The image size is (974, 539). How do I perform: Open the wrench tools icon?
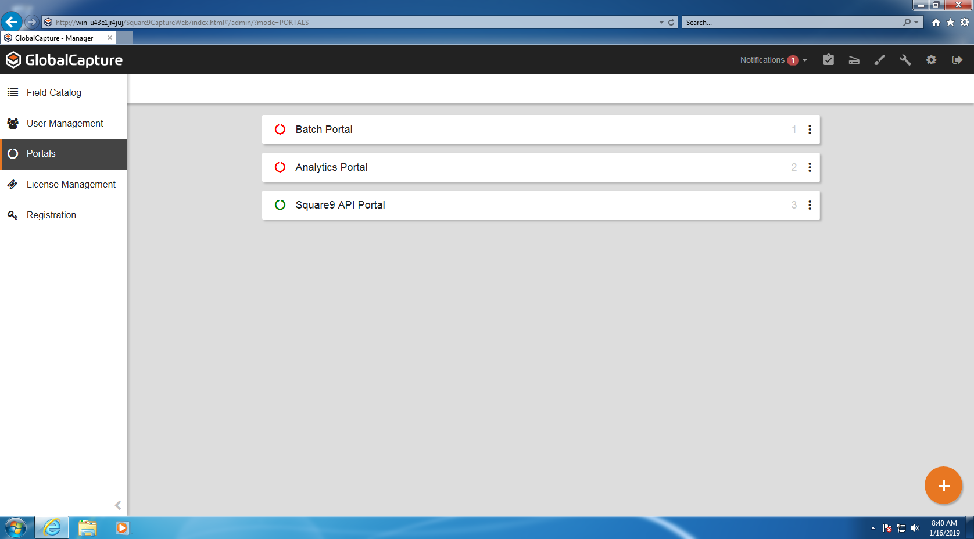905,60
